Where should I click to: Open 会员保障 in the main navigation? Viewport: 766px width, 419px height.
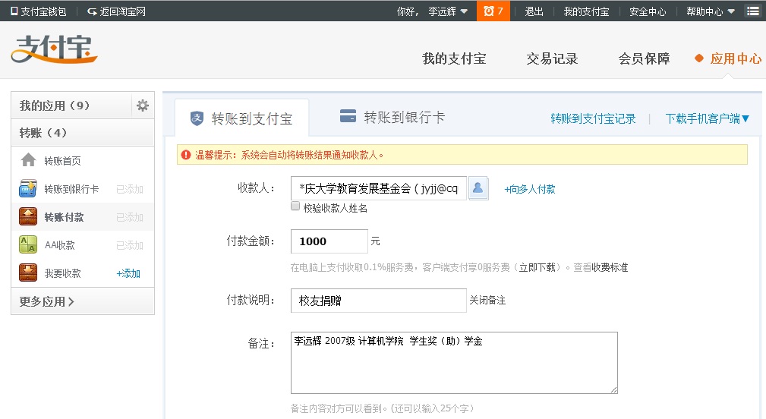(x=644, y=58)
